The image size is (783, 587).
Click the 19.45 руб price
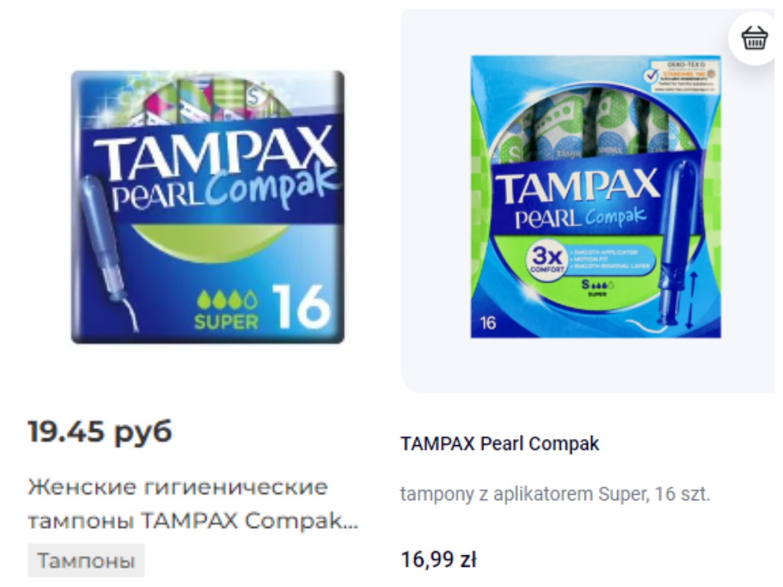click(x=100, y=431)
